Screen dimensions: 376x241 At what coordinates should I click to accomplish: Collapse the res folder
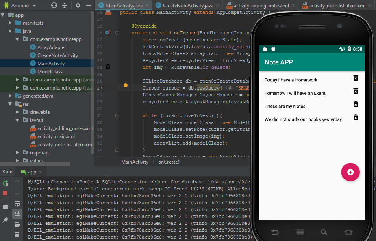[x=10, y=104]
